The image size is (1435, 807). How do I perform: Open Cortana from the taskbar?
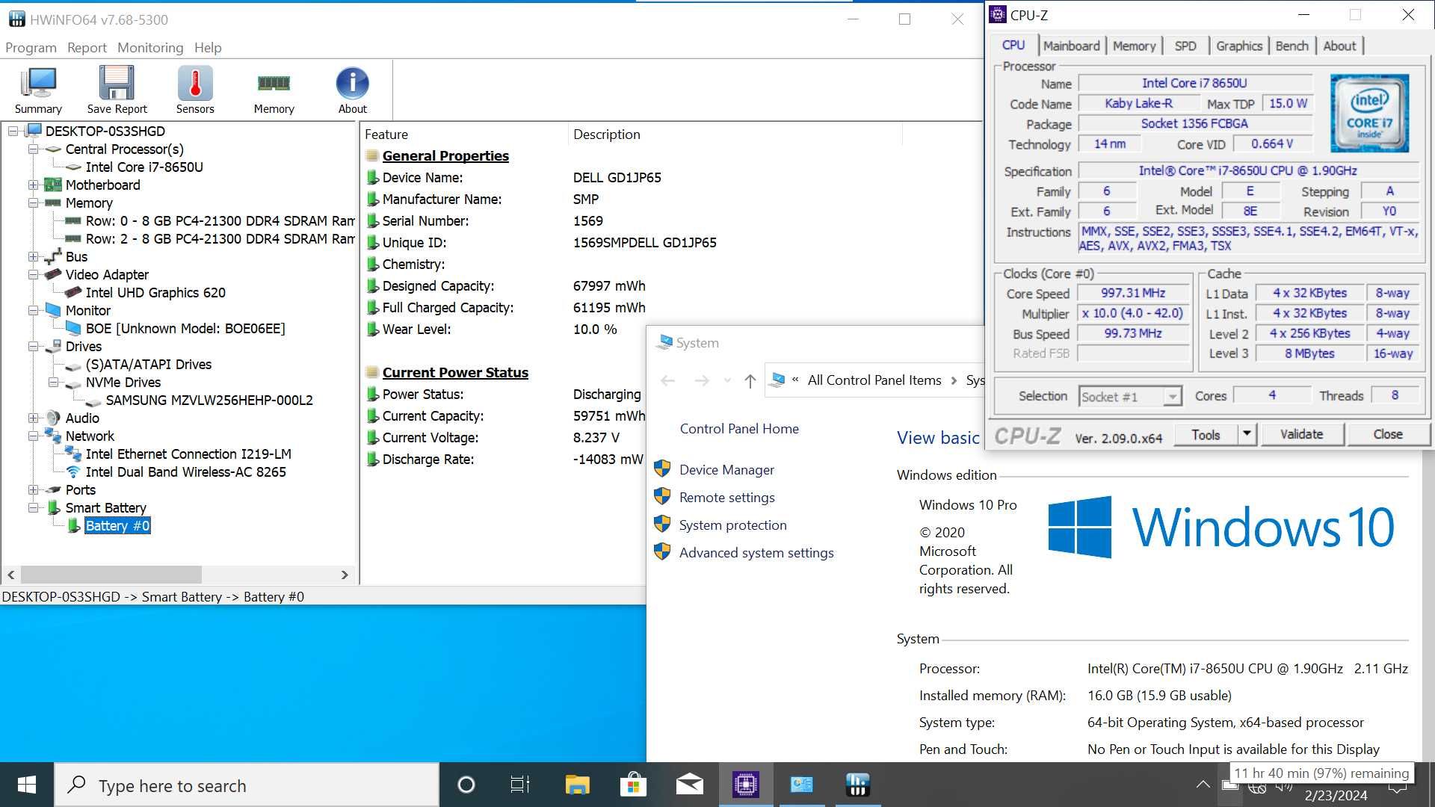point(466,785)
